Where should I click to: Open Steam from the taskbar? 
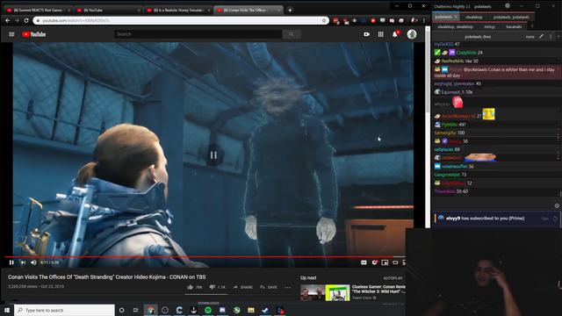(265, 310)
